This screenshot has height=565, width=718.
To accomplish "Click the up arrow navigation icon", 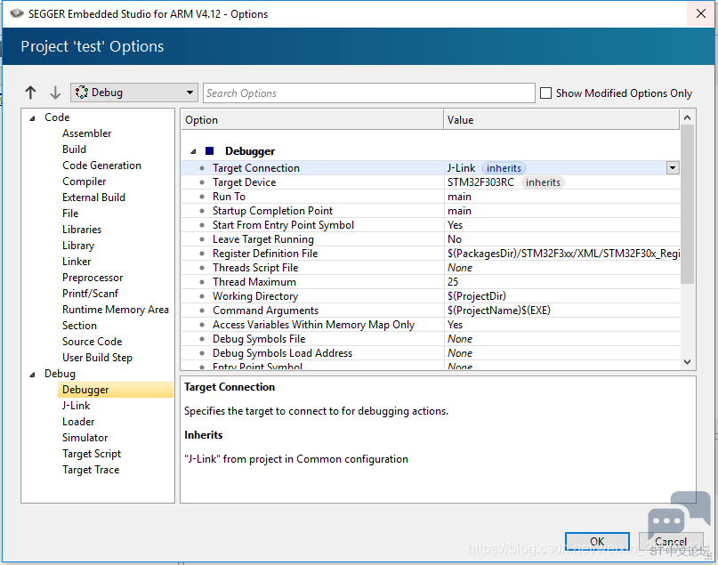I will (x=30, y=93).
